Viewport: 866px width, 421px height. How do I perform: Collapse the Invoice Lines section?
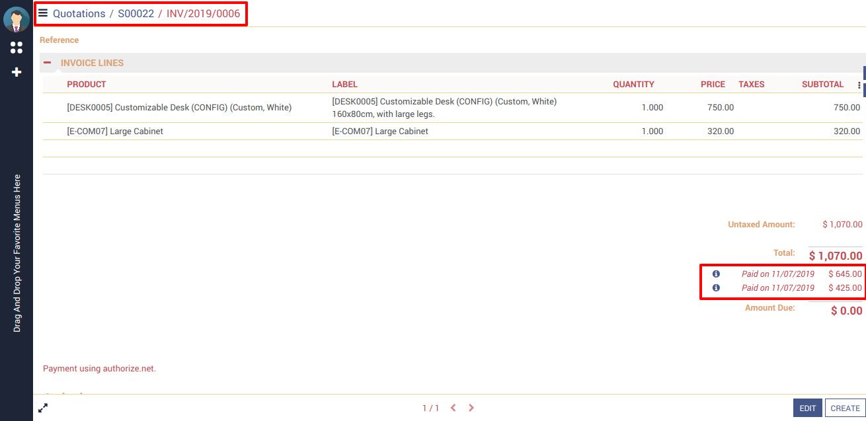(47, 63)
